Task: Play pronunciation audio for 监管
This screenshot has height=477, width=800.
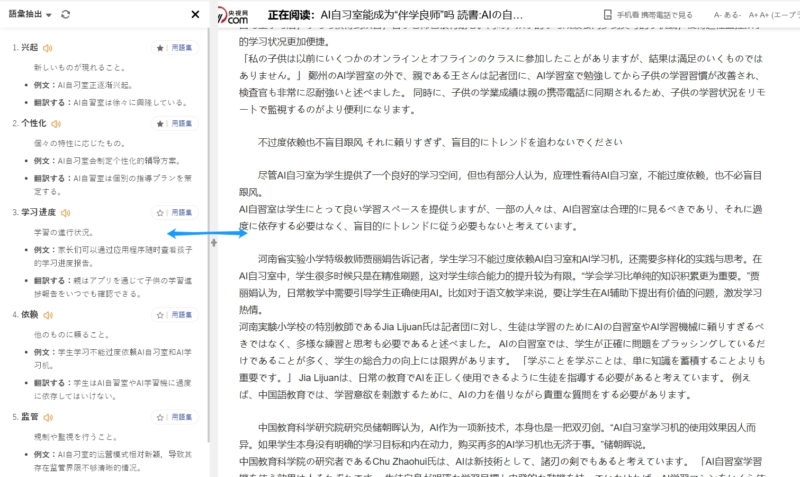Action: click(x=48, y=418)
